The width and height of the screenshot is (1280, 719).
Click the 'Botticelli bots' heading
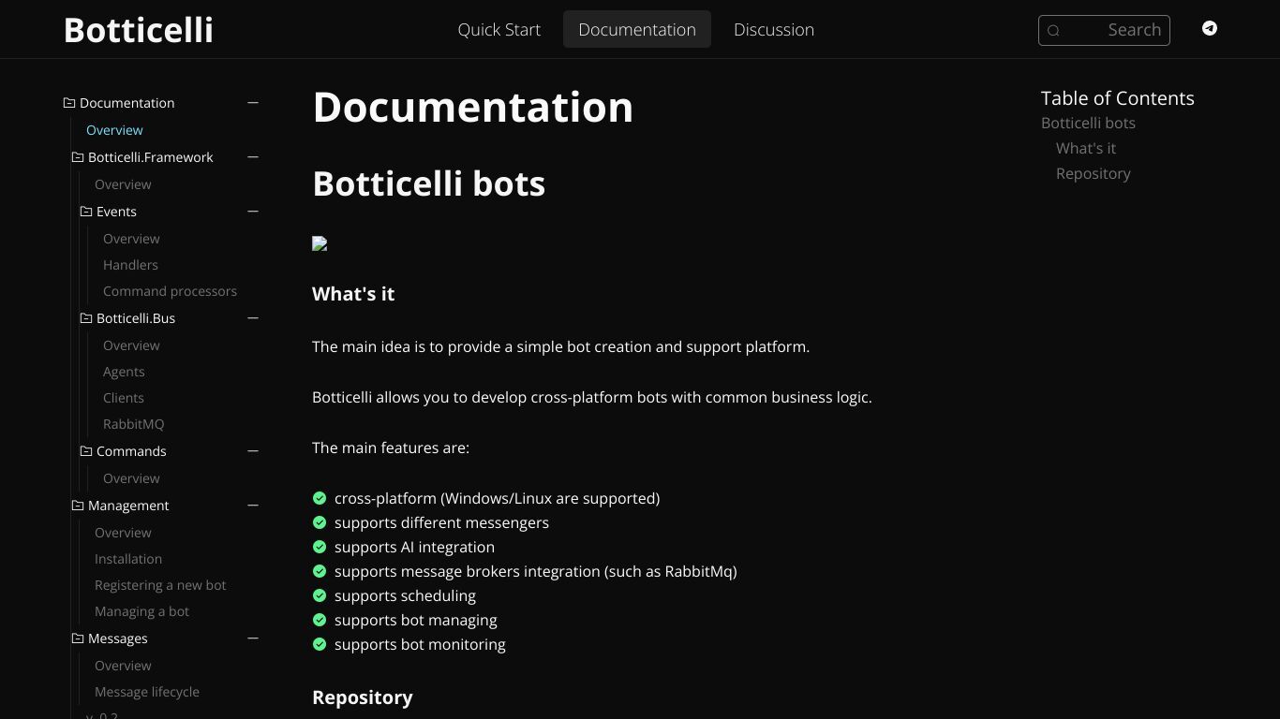(428, 183)
